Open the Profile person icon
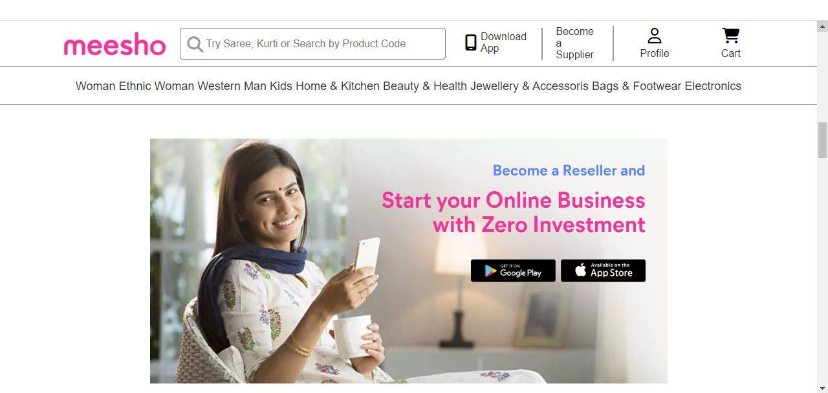The image size is (828, 393). pyautogui.click(x=655, y=36)
